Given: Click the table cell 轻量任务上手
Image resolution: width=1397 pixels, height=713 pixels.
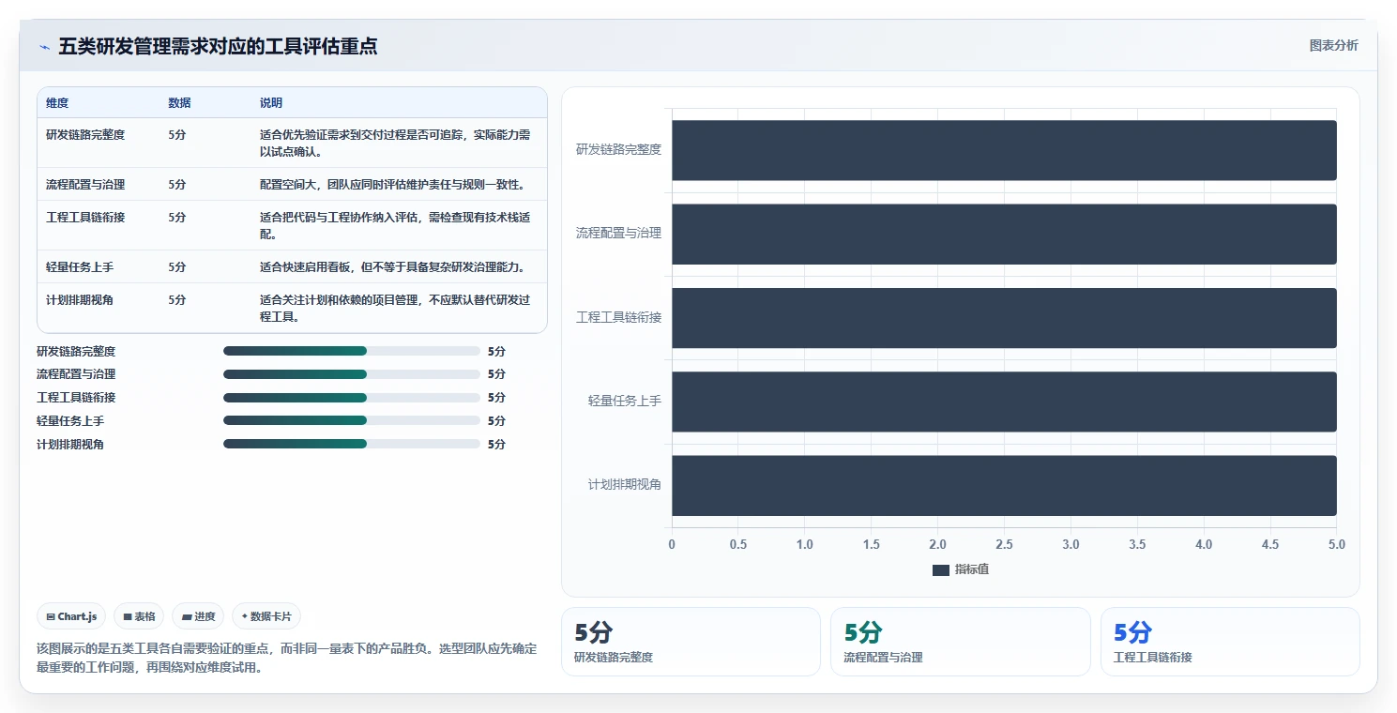Looking at the screenshot, I should (x=80, y=267).
